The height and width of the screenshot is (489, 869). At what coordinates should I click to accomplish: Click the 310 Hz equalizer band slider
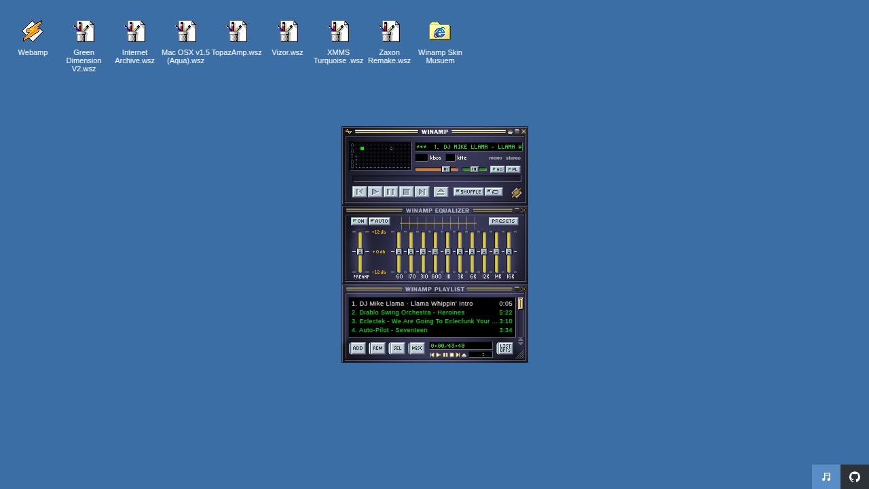tap(423, 252)
